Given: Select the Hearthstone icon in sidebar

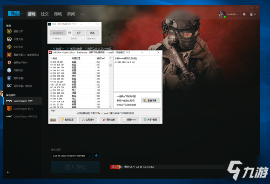Looking at the screenshot, I should (x=9, y=47).
